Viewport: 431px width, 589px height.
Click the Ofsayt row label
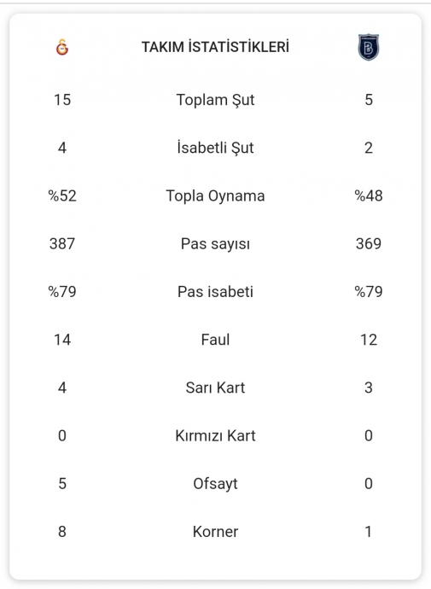coord(215,484)
